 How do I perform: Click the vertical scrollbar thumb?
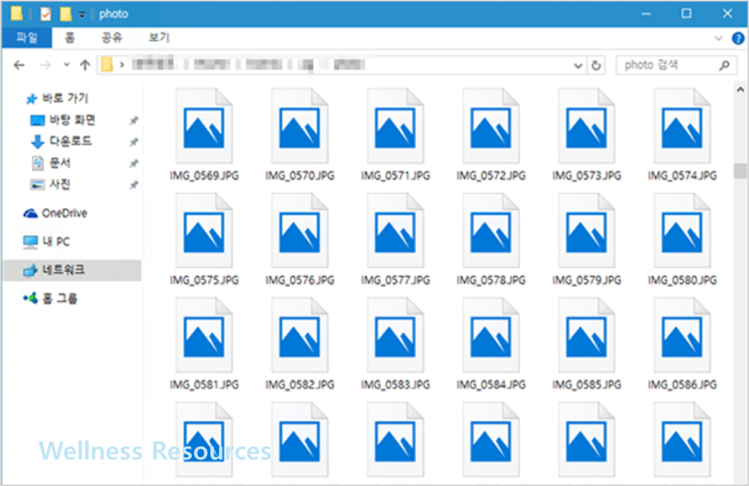740,170
